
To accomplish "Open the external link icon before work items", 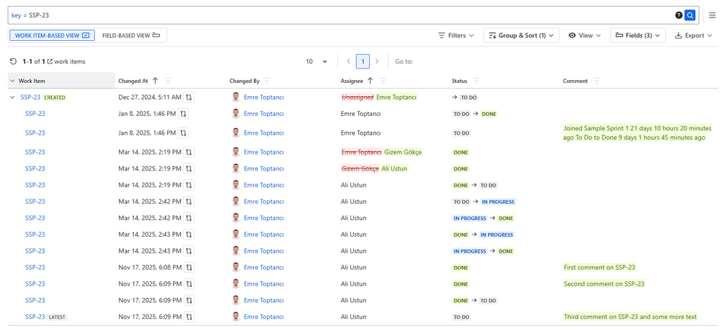I will (50, 61).
